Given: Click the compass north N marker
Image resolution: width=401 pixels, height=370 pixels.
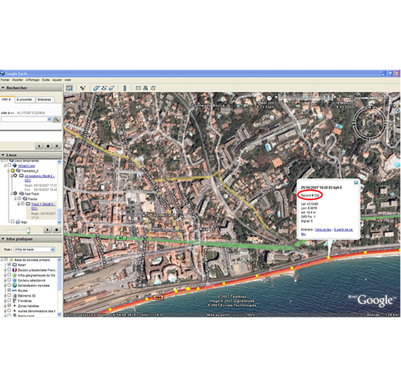Looking at the screenshot, I should [x=369, y=107].
